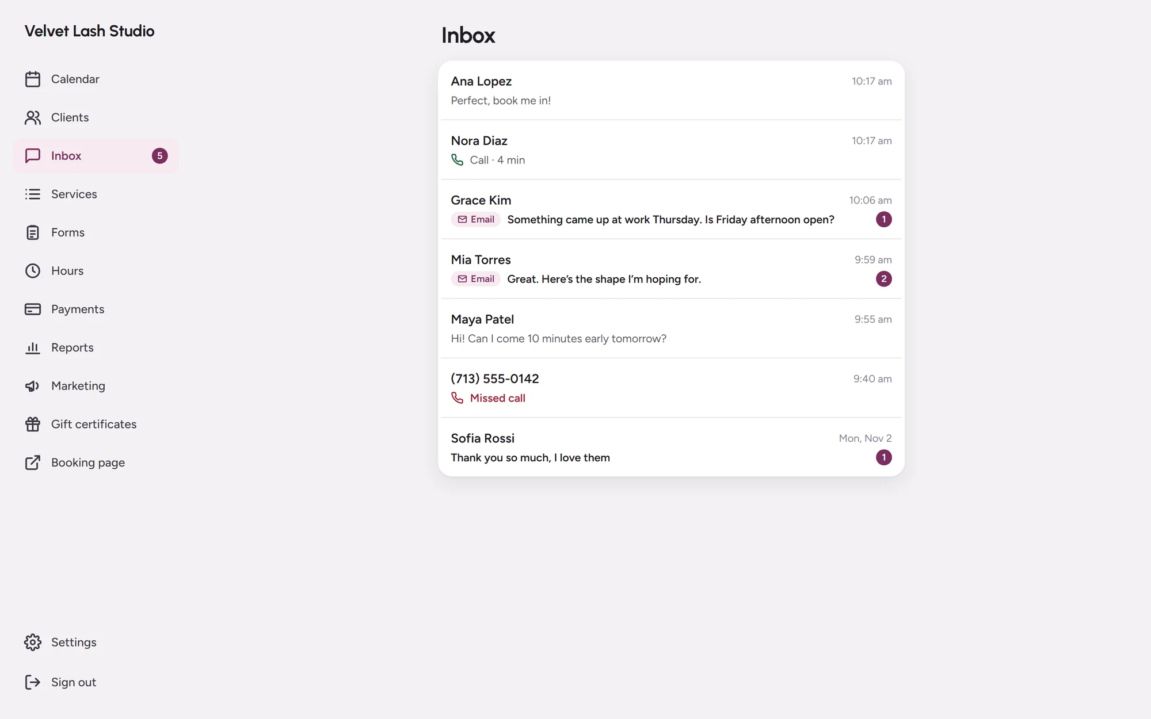Open the Settings label in sidebar
The width and height of the screenshot is (1151, 719).
[x=74, y=642]
